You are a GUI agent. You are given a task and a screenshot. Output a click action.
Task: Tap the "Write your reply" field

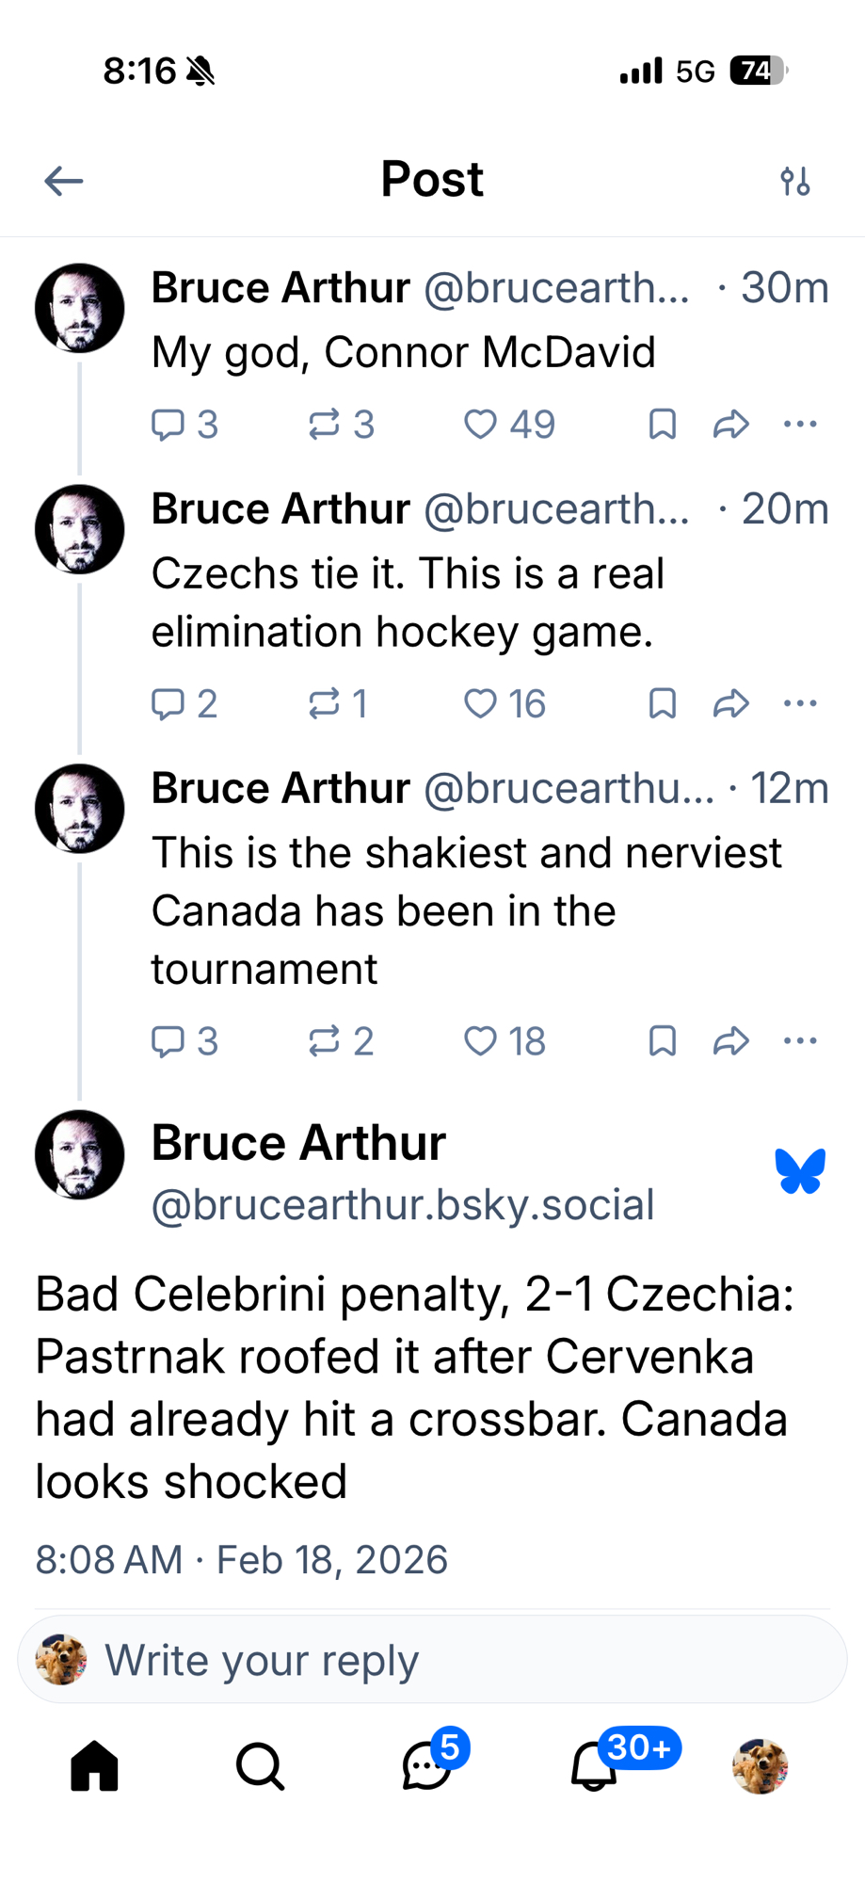pos(433,1660)
